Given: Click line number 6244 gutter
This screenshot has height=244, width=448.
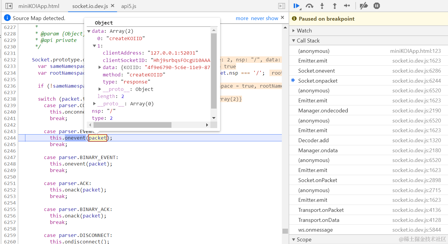Looking at the screenshot, I should click(x=10, y=138).
